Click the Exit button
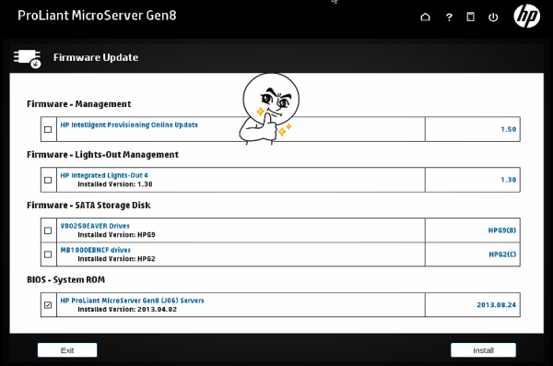The height and width of the screenshot is (366, 553). [x=67, y=350]
